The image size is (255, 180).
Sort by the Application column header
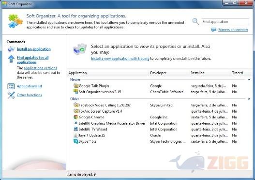tap(107, 73)
